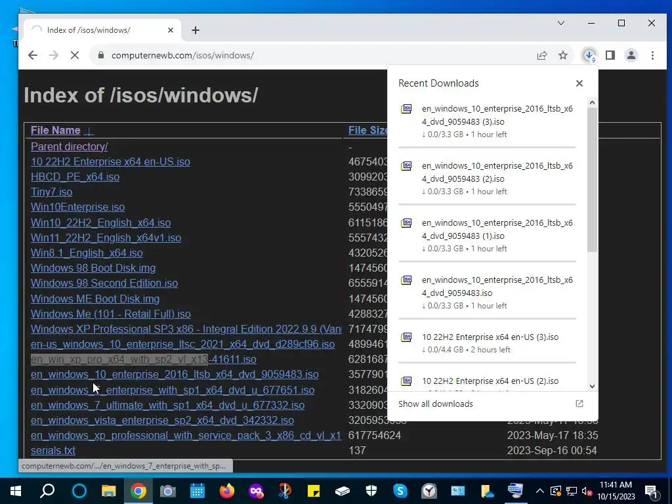Image resolution: width=672 pixels, height=504 pixels.
Task: Open serials.txt
Action: click(52, 450)
